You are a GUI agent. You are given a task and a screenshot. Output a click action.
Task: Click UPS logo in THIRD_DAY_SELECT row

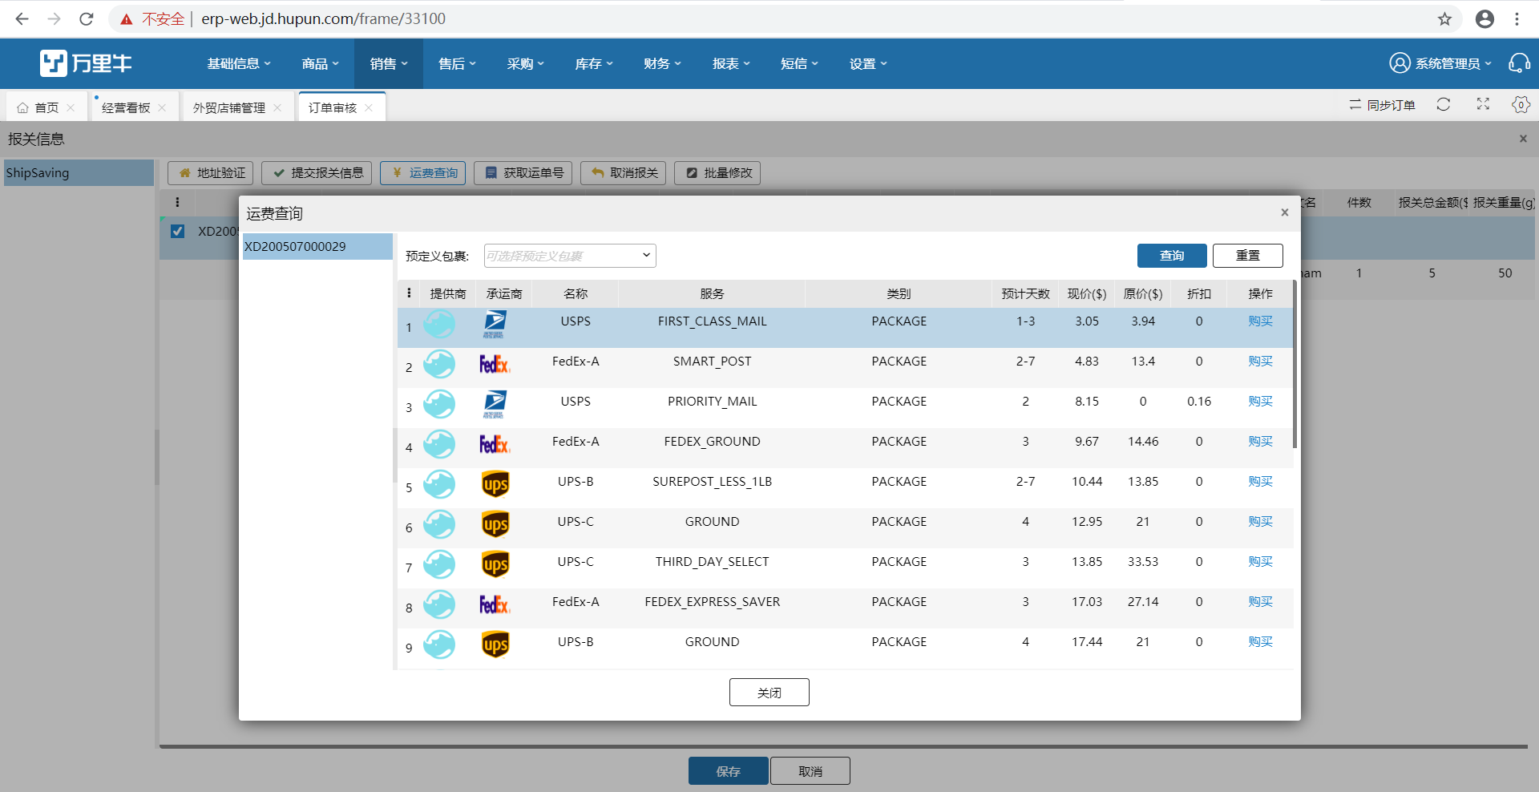point(495,564)
